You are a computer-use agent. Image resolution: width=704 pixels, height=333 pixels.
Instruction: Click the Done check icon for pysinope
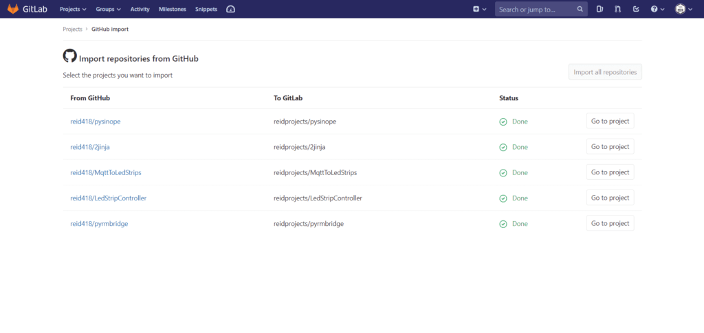coord(503,122)
